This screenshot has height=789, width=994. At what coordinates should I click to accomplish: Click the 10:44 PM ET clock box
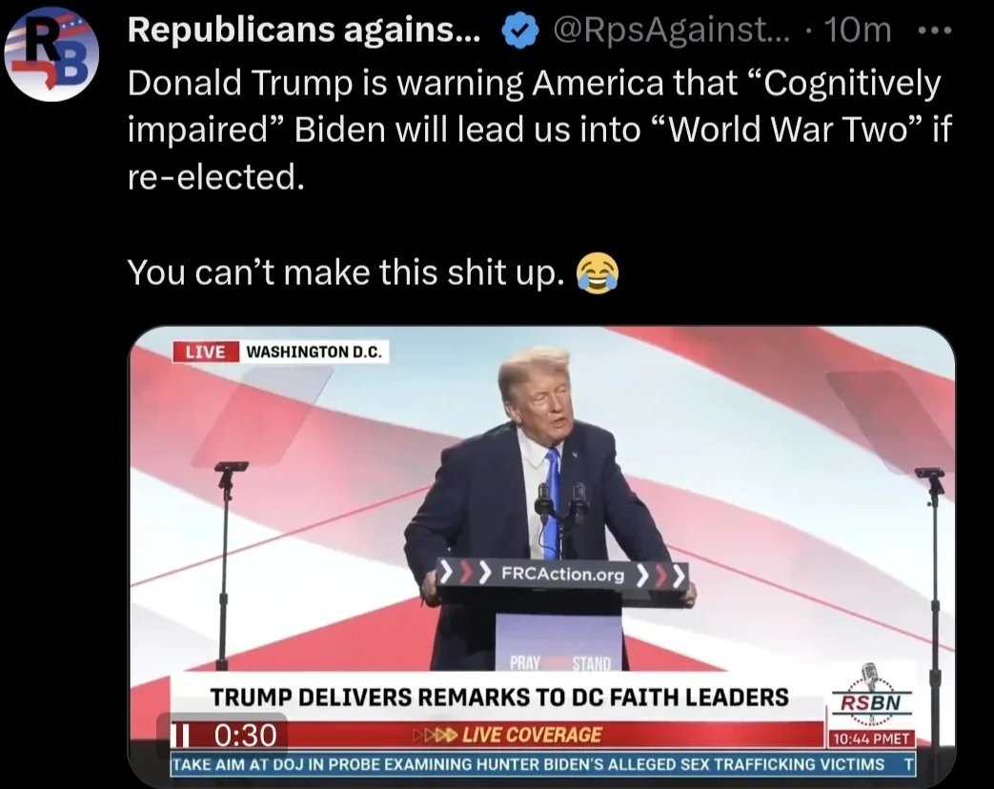tap(871, 738)
